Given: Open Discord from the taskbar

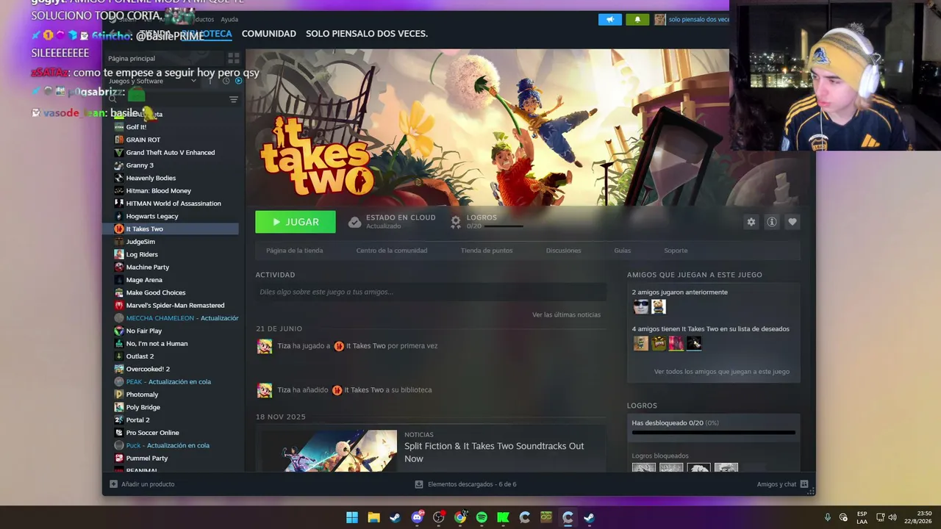Looking at the screenshot, I should coord(417,517).
